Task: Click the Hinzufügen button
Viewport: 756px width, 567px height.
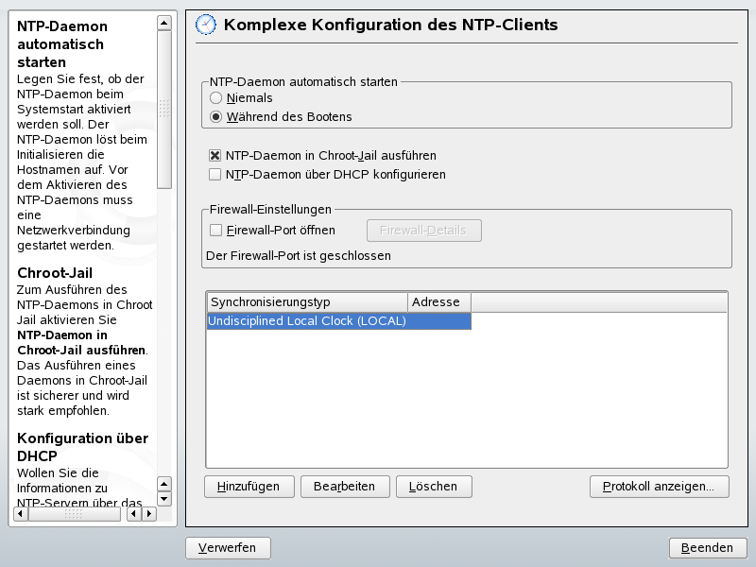Action: coord(249,486)
